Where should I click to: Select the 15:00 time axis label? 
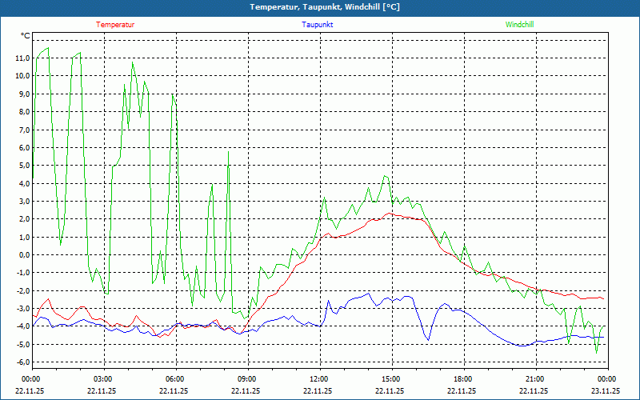tap(390, 378)
